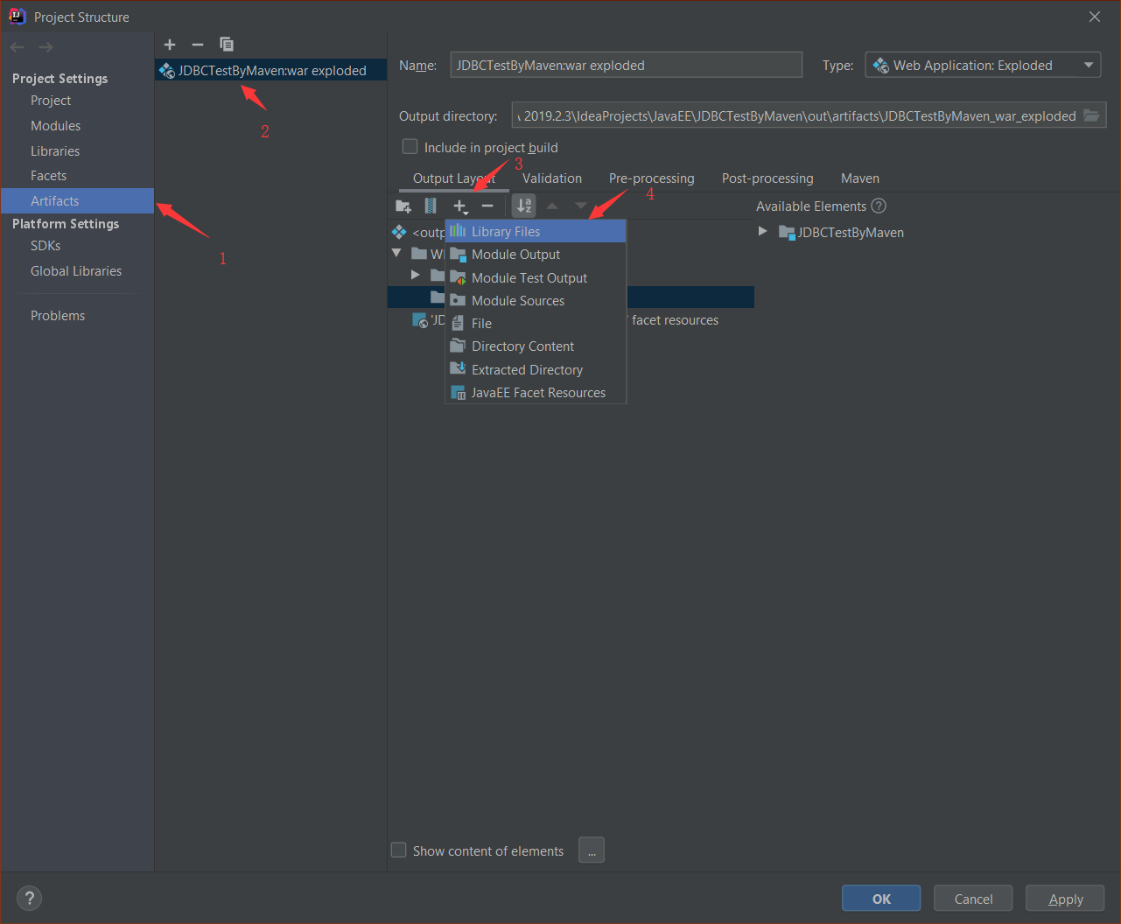The image size is (1121, 924).
Task: Expand the nested subfolder in output tree
Action: click(x=415, y=275)
